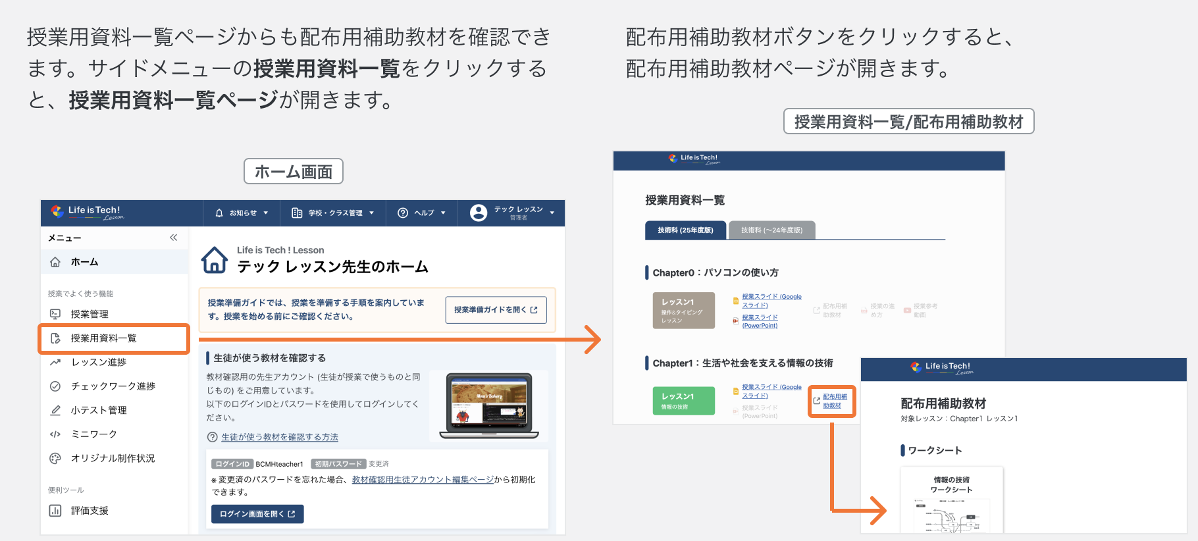1198x541 pixels.
Task: Click the オリジナル制作状況 palette icon
Action: pos(55,458)
